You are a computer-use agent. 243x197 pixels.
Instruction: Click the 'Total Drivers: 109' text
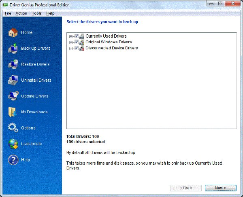tap(83, 137)
